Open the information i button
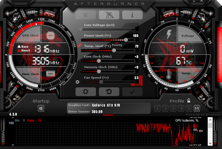Viewport: 222px width, 149px height. point(132,15)
